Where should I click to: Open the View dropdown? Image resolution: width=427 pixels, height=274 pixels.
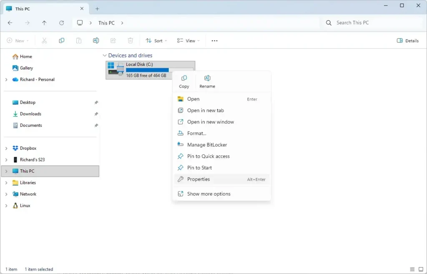pyautogui.click(x=188, y=40)
